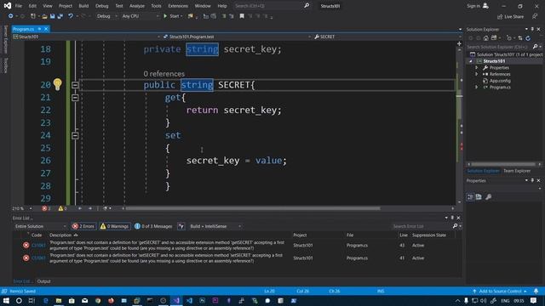Collapse the get accessor outline at line 21
This screenshot has width=545, height=306.
click(x=75, y=98)
